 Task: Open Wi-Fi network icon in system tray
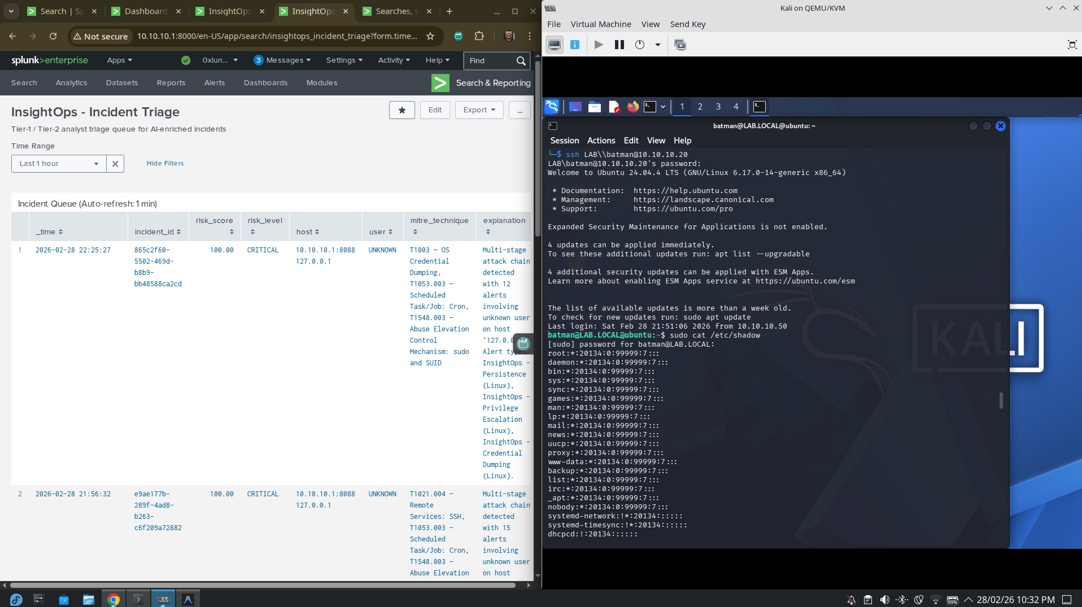click(936, 600)
